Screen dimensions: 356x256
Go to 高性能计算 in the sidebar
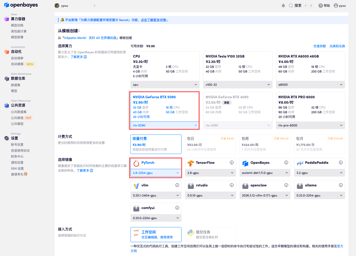(19, 31)
